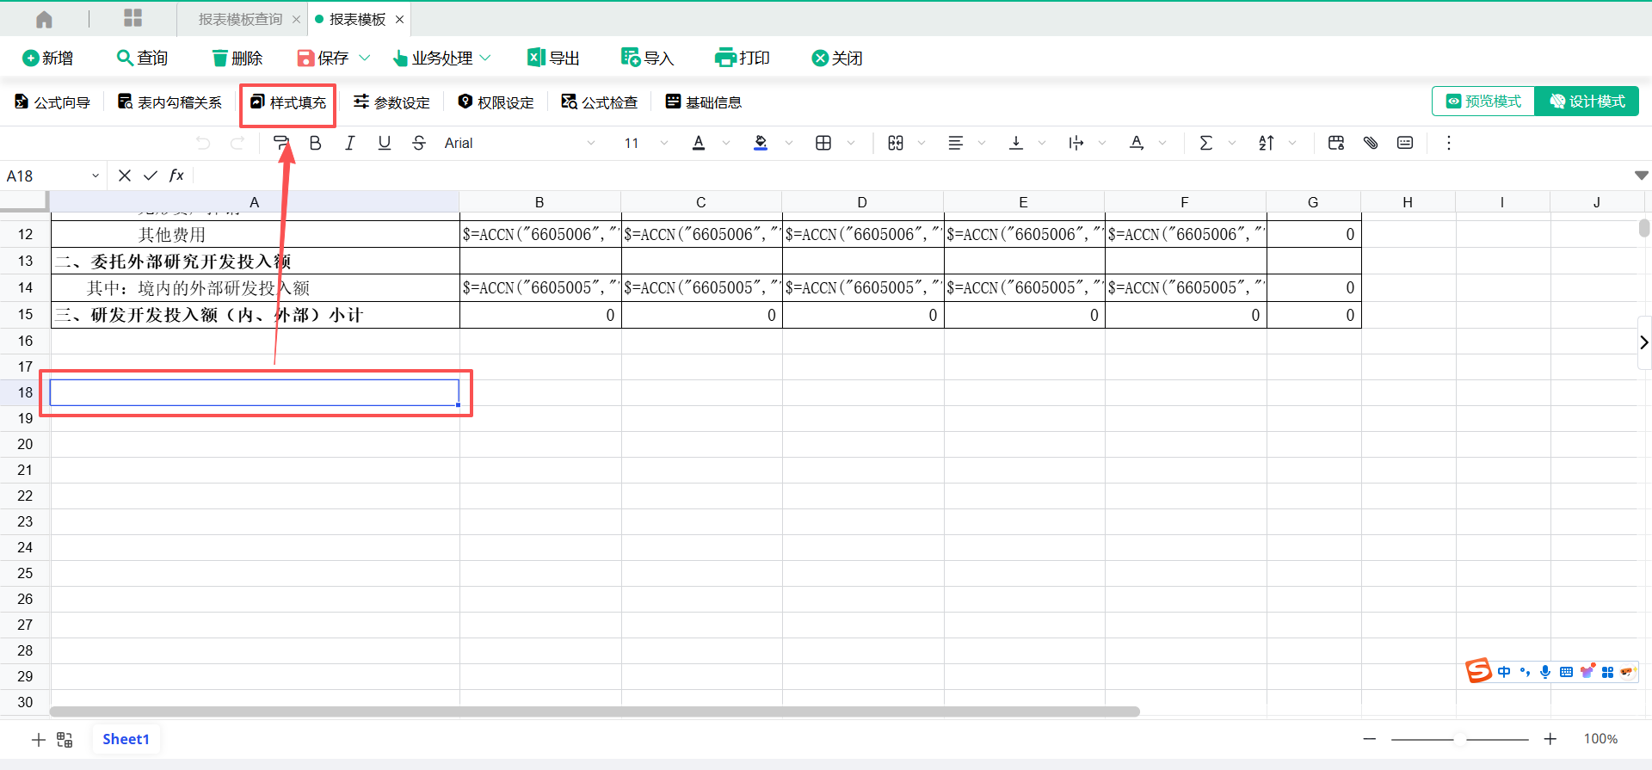Click the format painter icon
The image size is (1652, 770).
point(280,143)
